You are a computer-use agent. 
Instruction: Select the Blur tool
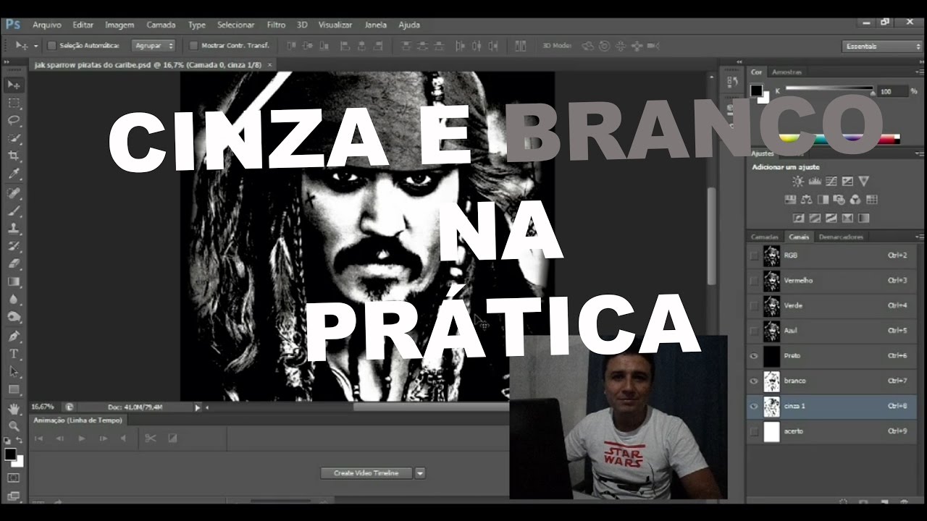point(13,300)
